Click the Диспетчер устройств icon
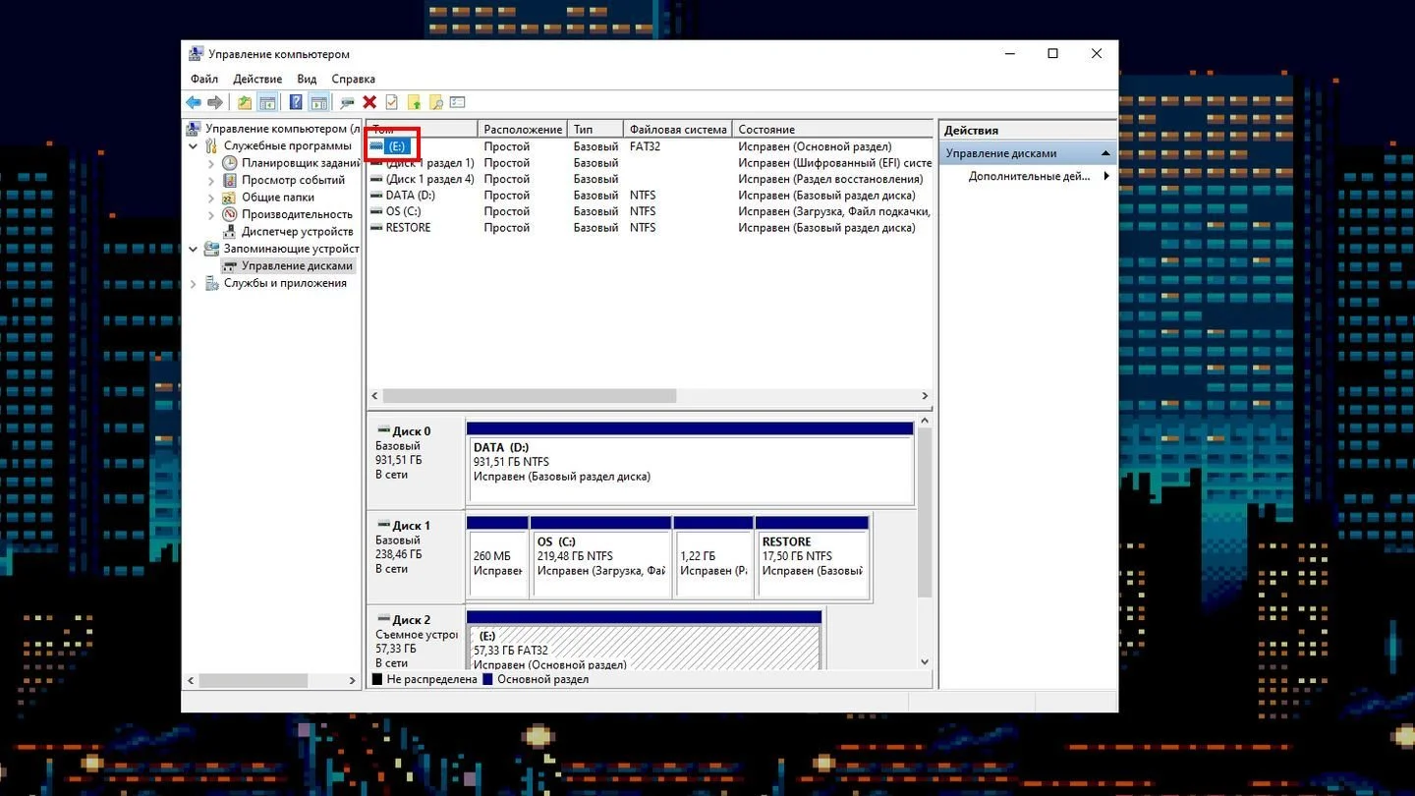Screen dimensions: 1415x796 pyautogui.click(x=230, y=232)
